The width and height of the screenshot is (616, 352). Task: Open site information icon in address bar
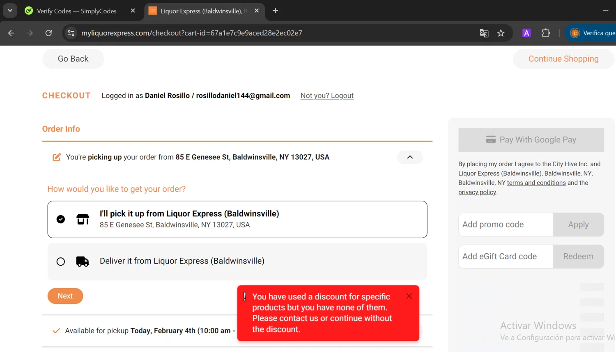[x=71, y=33]
